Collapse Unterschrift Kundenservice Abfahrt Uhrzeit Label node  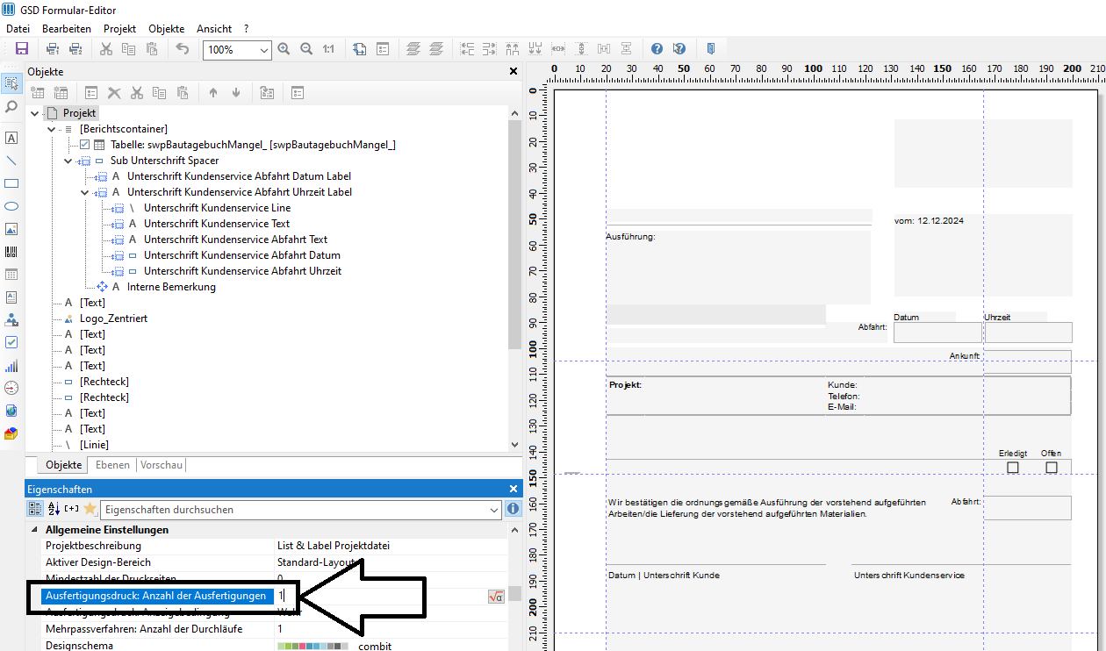(x=85, y=192)
